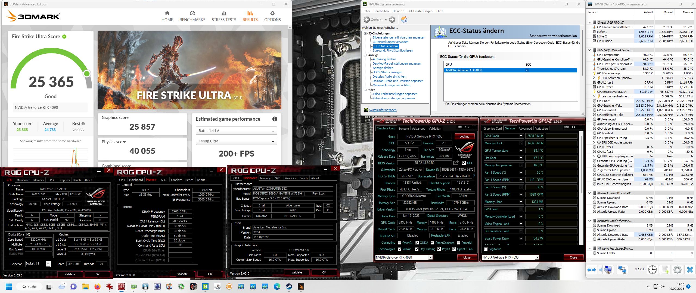Click HWiNFO log file plus icon
The image size is (696, 293).
pos(665,269)
